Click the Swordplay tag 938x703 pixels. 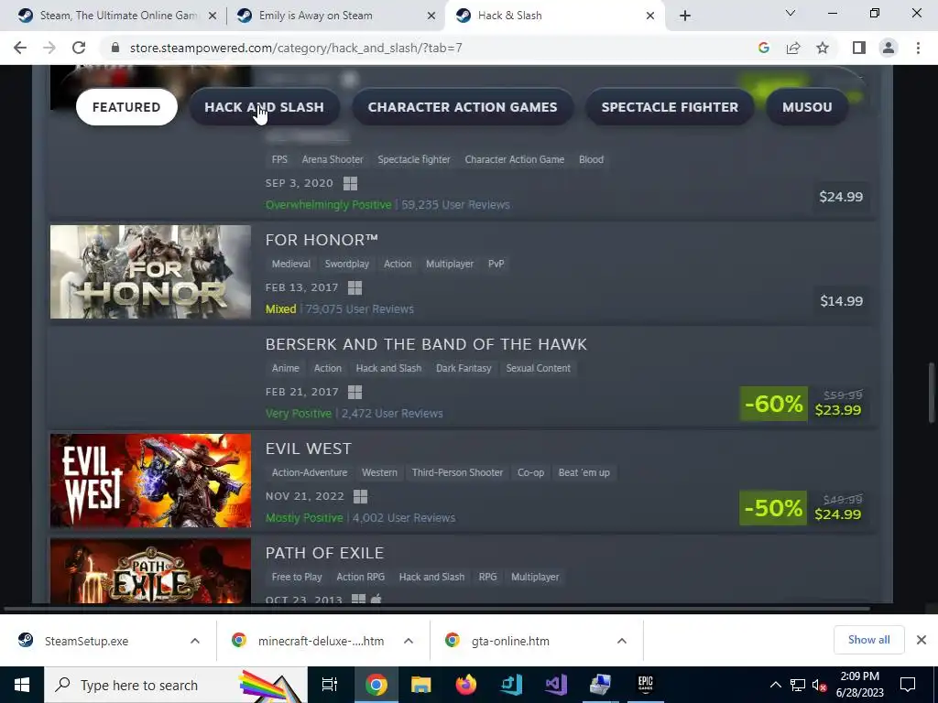point(346,264)
